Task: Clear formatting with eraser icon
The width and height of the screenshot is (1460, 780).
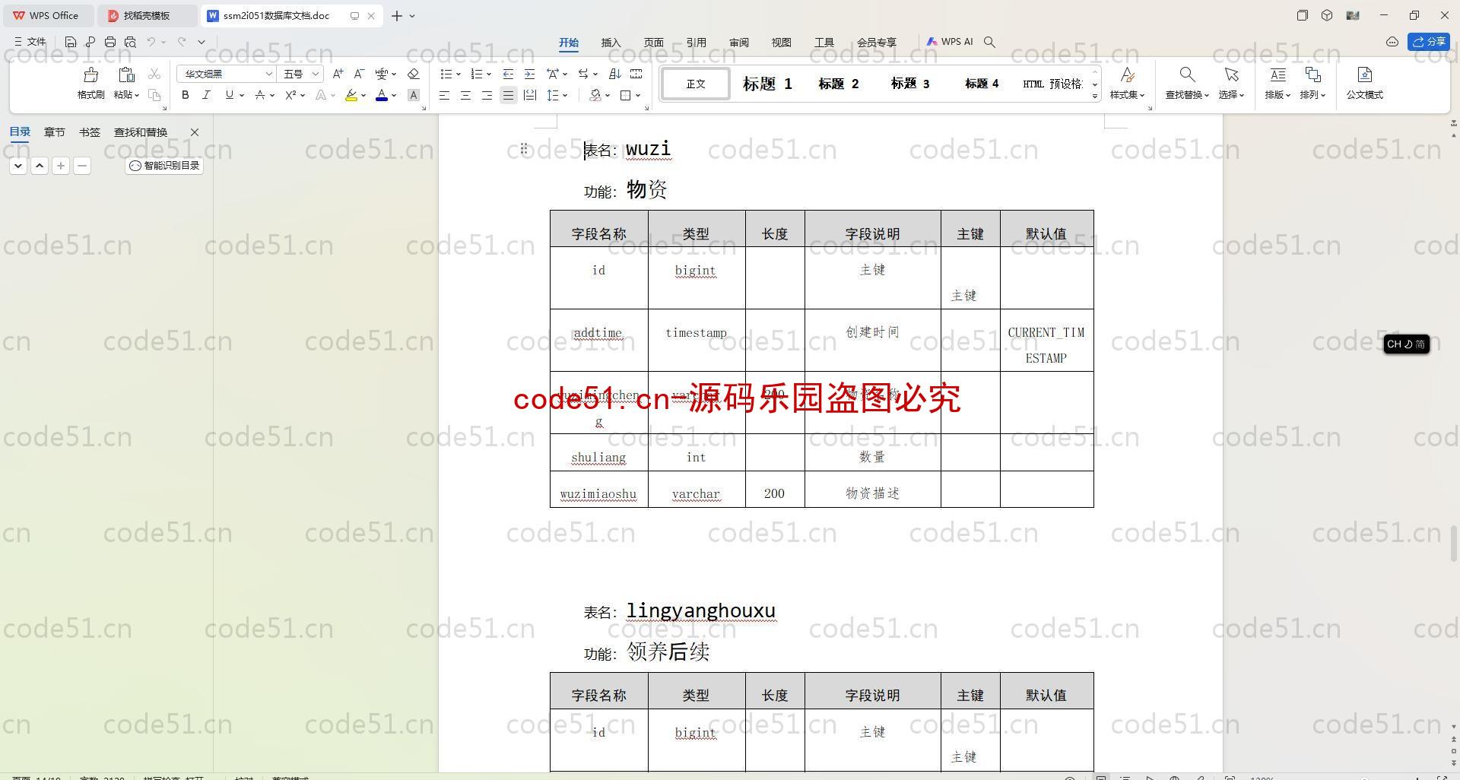Action: pos(414,74)
